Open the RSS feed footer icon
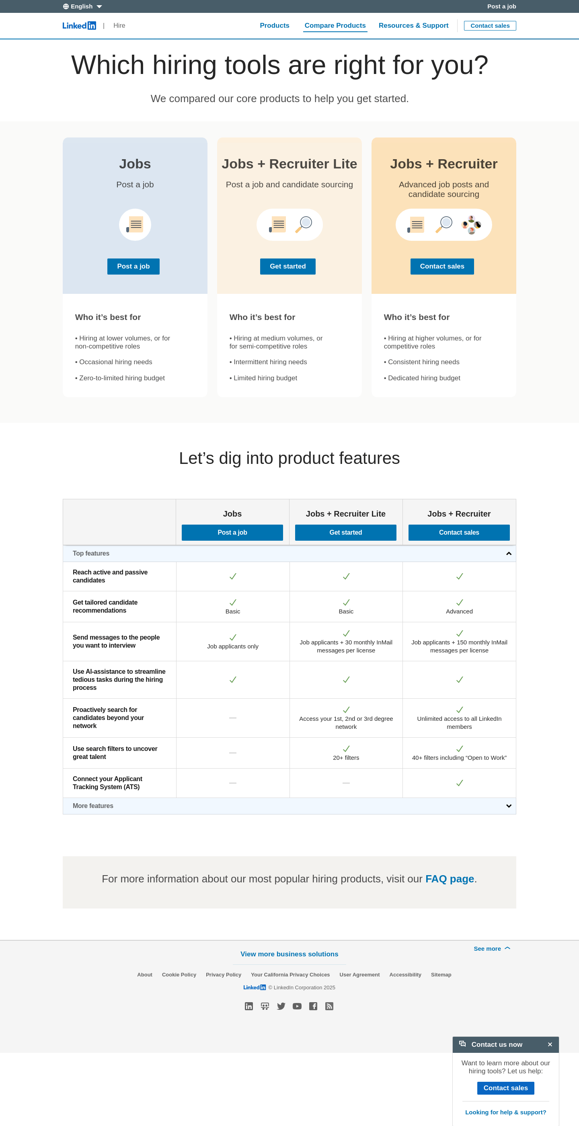Screen dimensions: 579x1126 (x=329, y=1006)
